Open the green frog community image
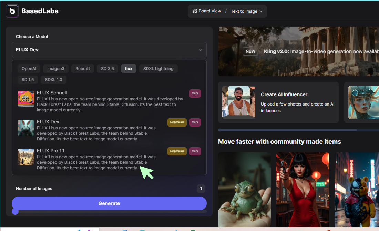 click(244, 190)
